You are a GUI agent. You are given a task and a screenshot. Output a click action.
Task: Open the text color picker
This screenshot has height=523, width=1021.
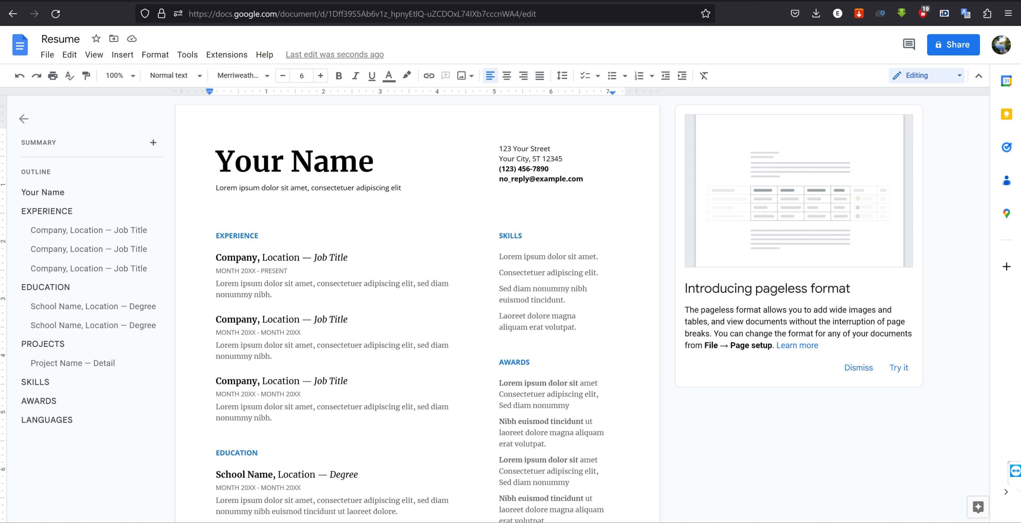pyautogui.click(x=389, y=76)
